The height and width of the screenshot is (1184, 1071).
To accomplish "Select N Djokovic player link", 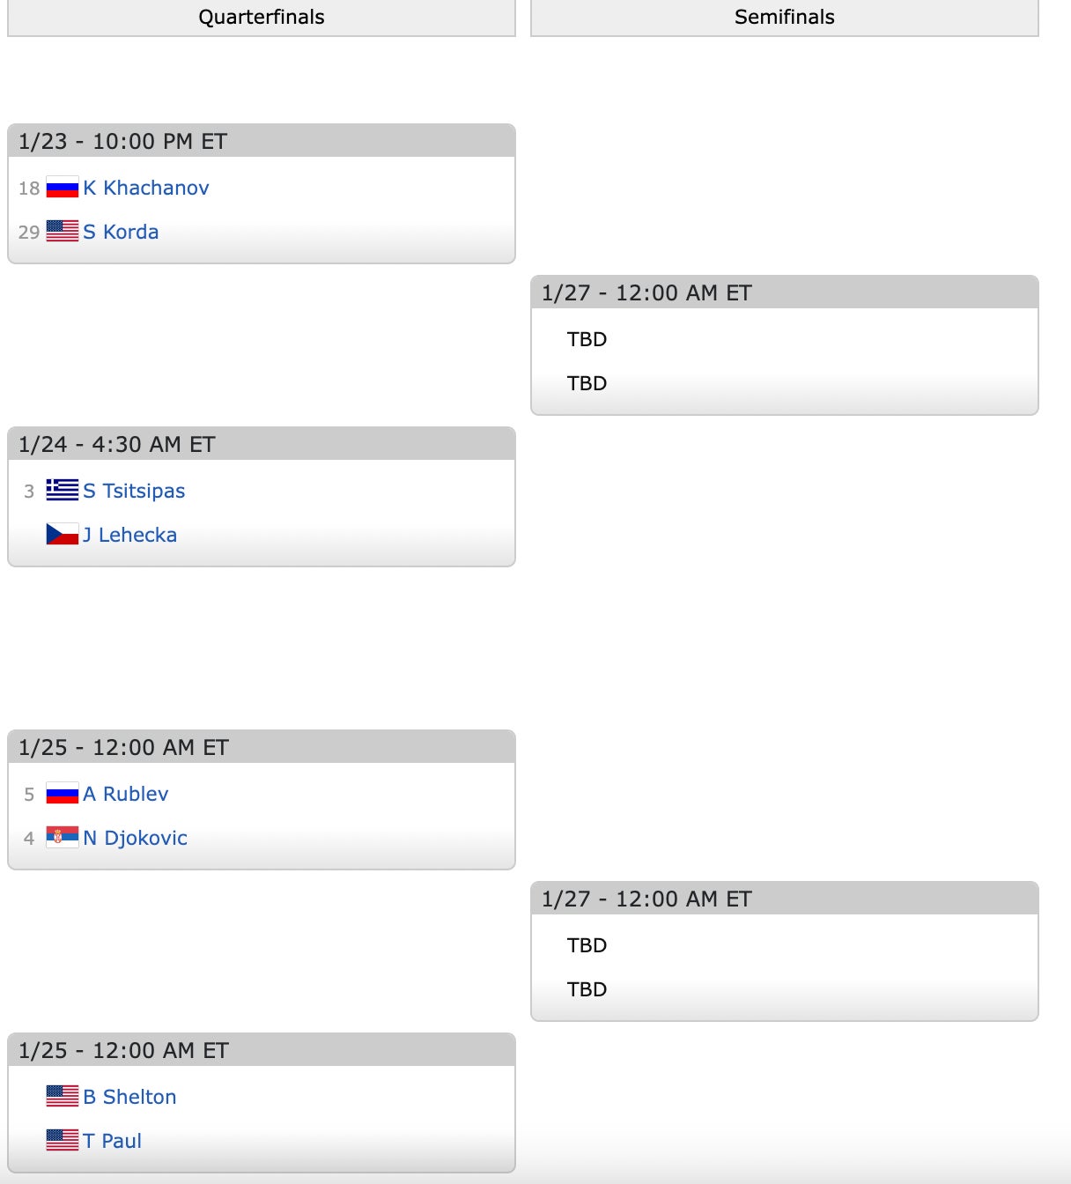I will click(135, 838).
